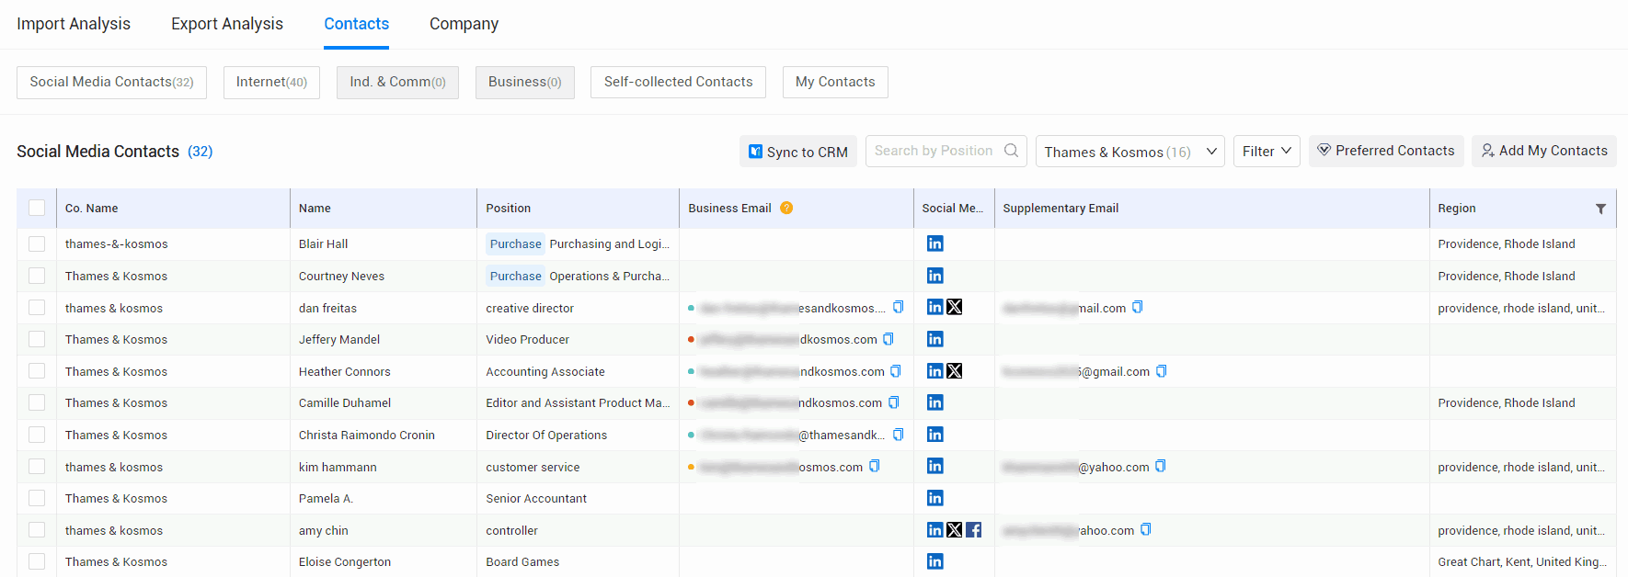Screen dimensions: 1628x577
Task: Open Courtney Neves' LinkedIn icon
Action: point(934,276)
